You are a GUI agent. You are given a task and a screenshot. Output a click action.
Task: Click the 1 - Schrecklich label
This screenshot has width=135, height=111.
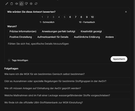pyautogui.click(x=47, y=22)
